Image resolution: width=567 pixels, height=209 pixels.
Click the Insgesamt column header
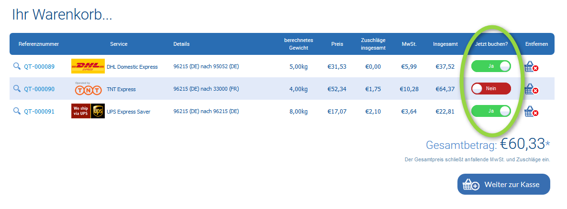tap(445, 44)
